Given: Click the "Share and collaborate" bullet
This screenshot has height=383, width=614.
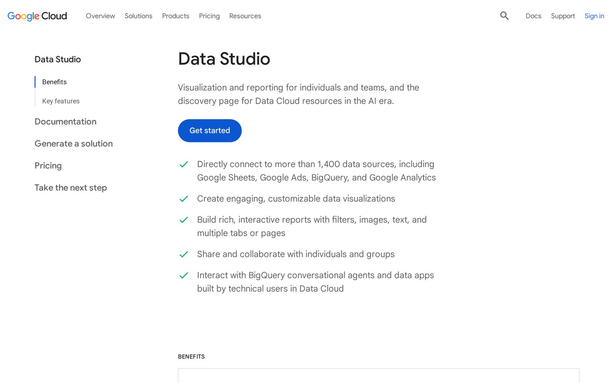Looking at the screenshot, I should coord(296,254).
